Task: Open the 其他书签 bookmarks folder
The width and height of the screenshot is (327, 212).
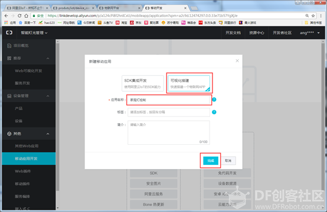Action: pyautogui.click(x=313, y=22)
